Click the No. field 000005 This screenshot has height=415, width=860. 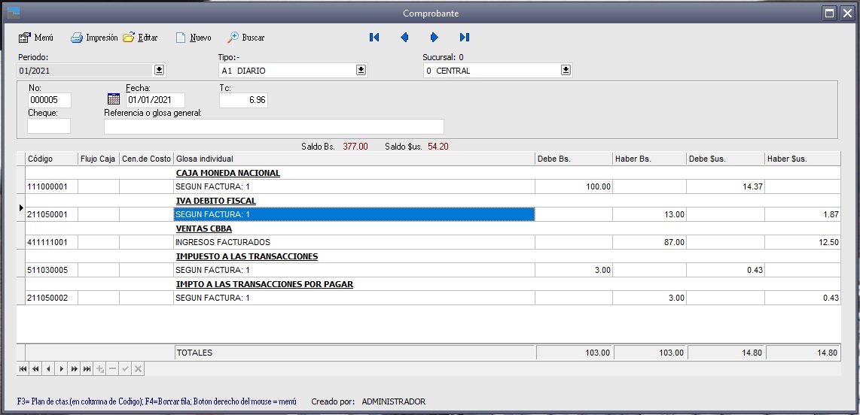[50, 100]
